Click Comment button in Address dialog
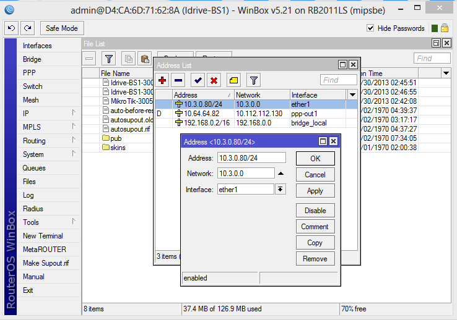Viewport: 457px width, 320px height. click(315, 227)
